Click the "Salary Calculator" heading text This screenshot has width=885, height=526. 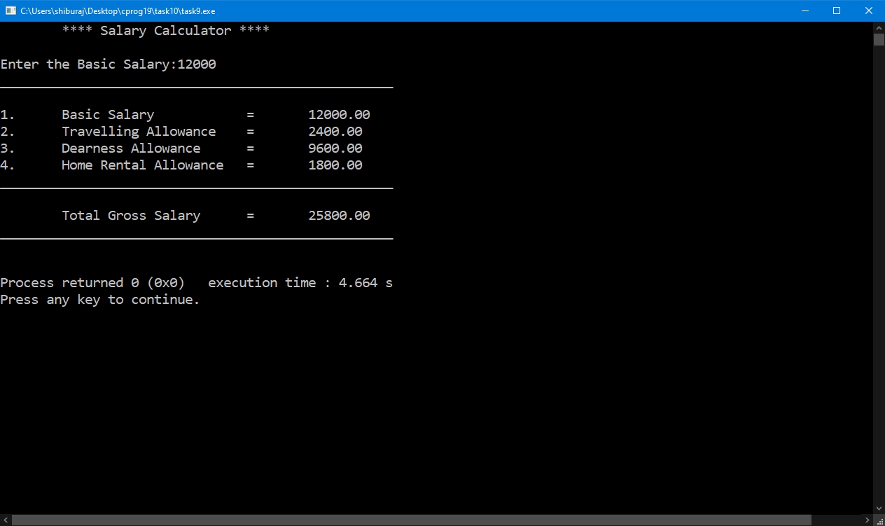(165, 31)
